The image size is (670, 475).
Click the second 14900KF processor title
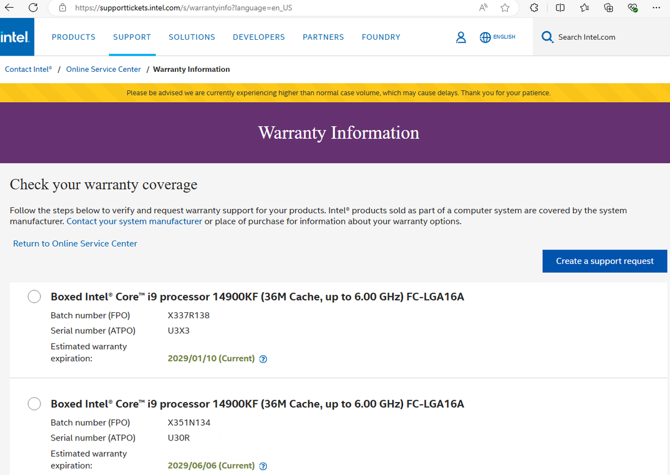(257, 404)
